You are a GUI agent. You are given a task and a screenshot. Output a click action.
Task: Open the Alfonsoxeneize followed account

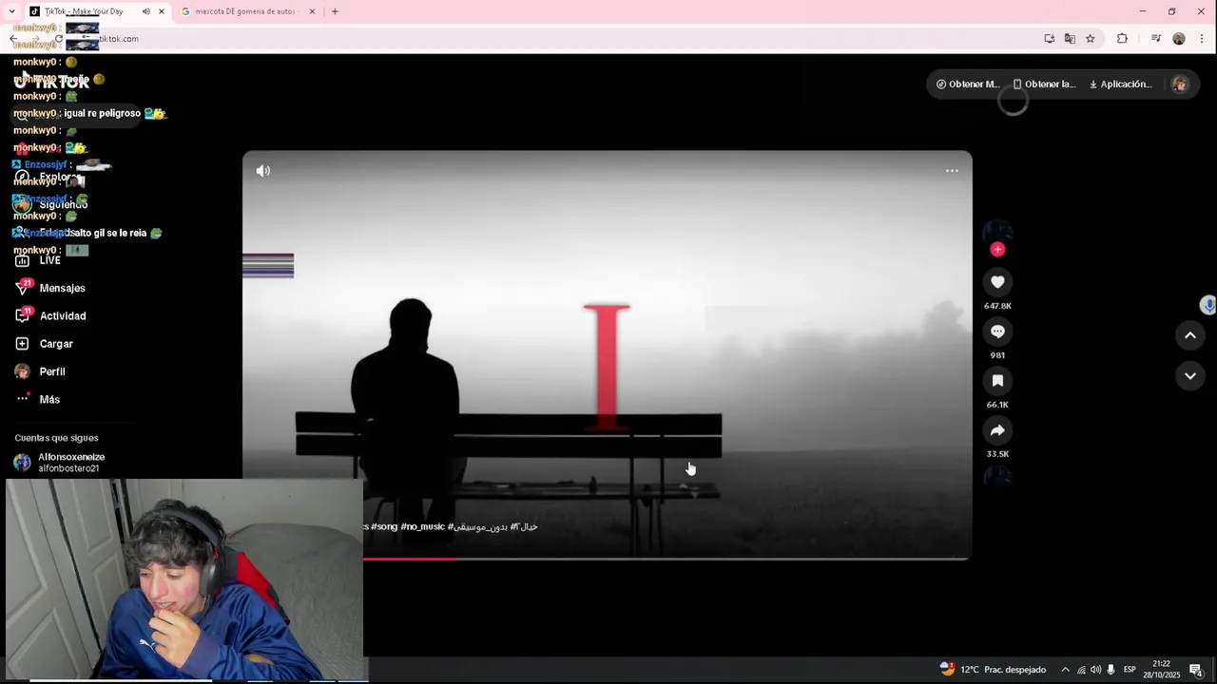coord(59,463)
